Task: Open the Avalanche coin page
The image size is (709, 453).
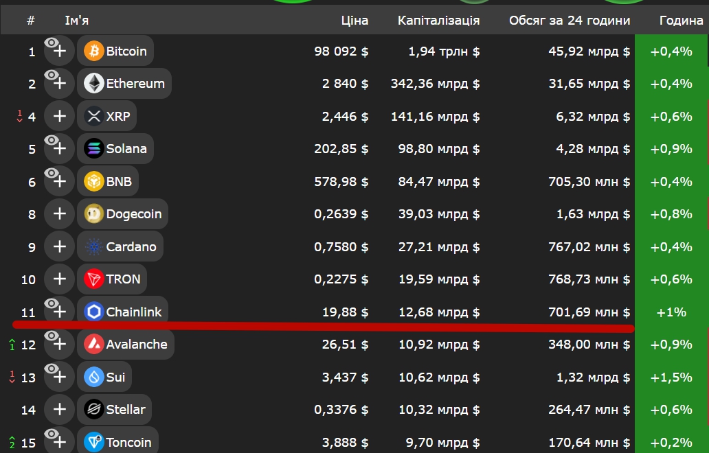Action: [126, 344]
